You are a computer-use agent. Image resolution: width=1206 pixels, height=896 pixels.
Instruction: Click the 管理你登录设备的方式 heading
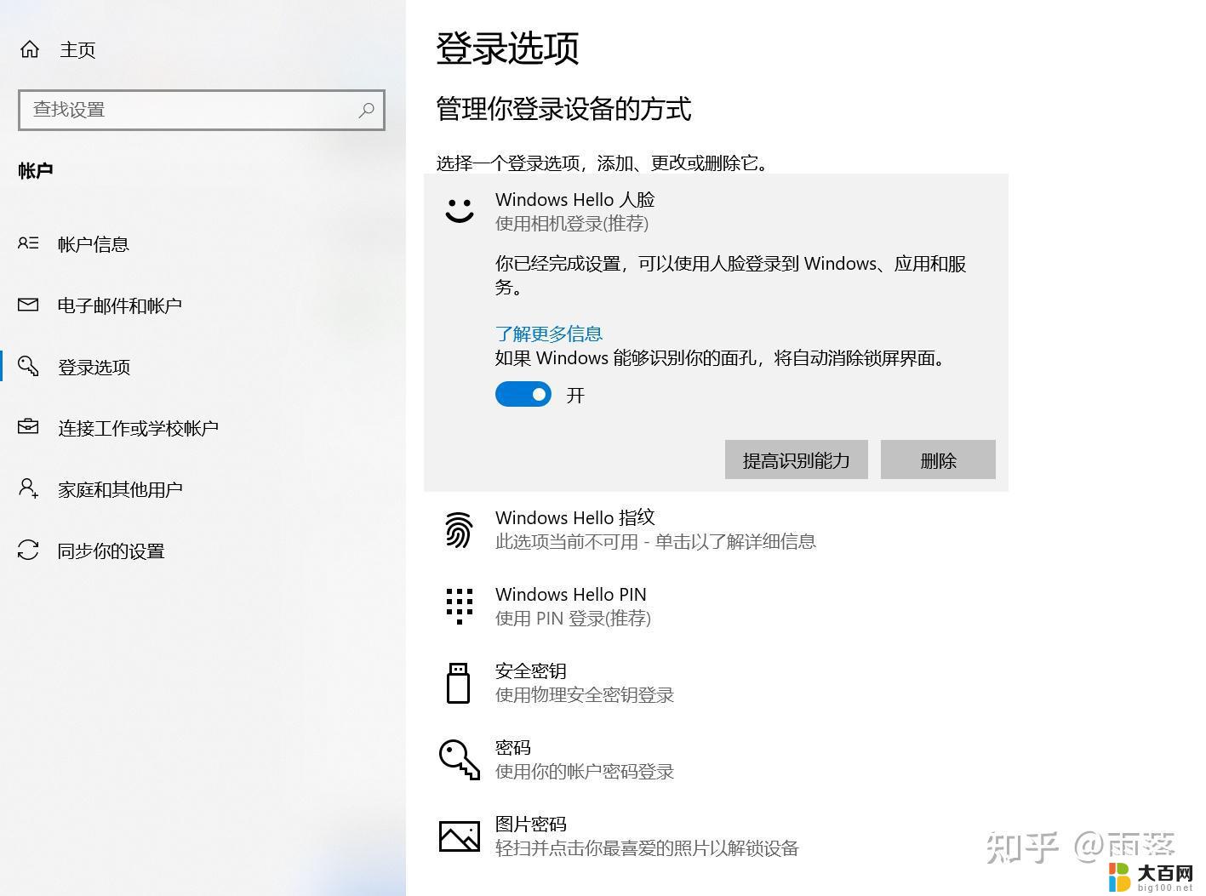pos(563,109)
